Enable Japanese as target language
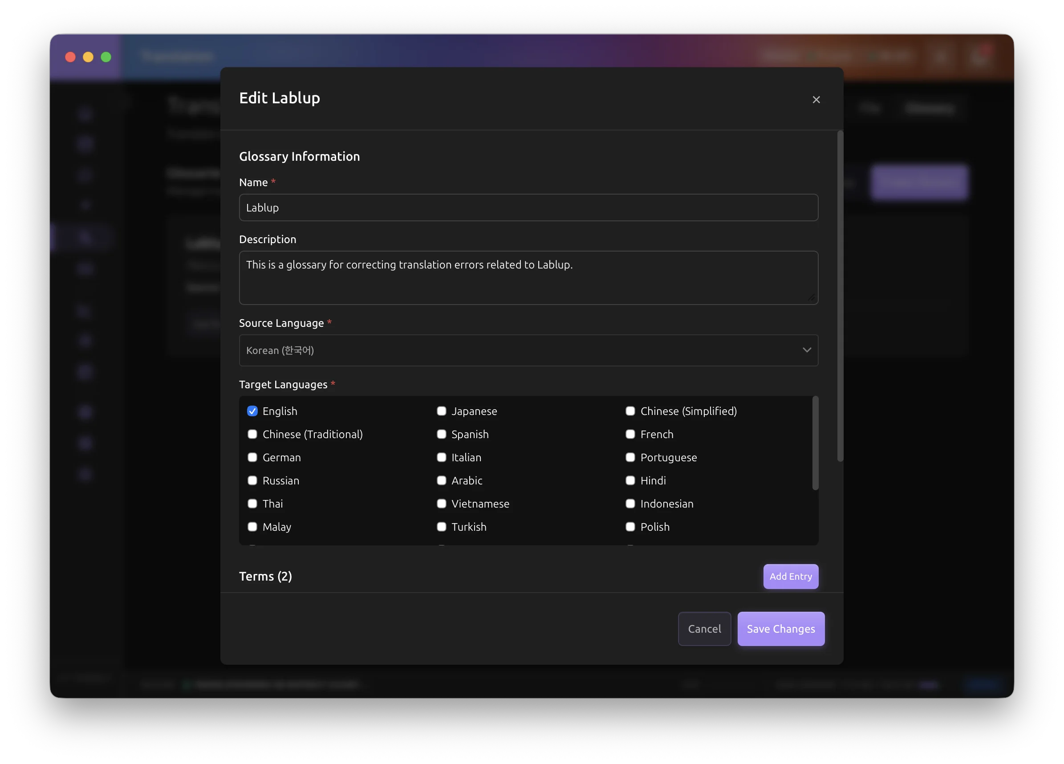 (x=442, y=411)
